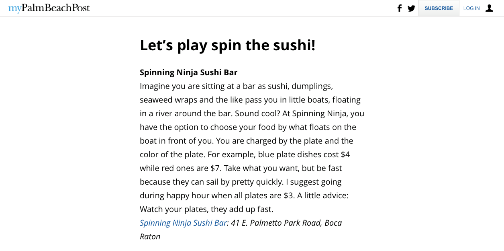Viewport: 504px width, 251px height.
Task: Click the word "Raton" on the last line
Action: (x=150, y=237)
